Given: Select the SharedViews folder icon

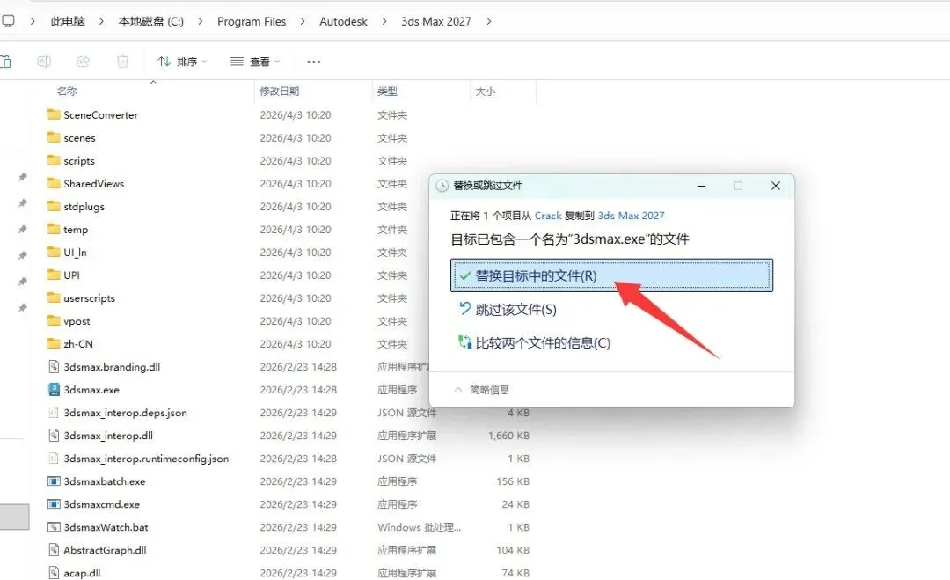Looking at the screenshot, I should tap(54, 183).
